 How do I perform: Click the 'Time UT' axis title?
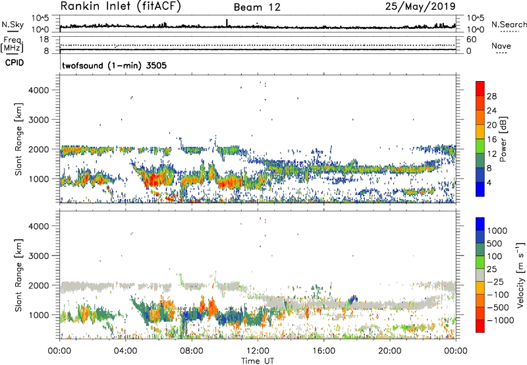pyautogui.click(x=258, y=361)
